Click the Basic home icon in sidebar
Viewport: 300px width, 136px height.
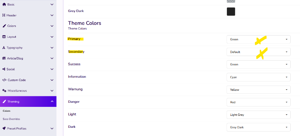tap(4, 4)
